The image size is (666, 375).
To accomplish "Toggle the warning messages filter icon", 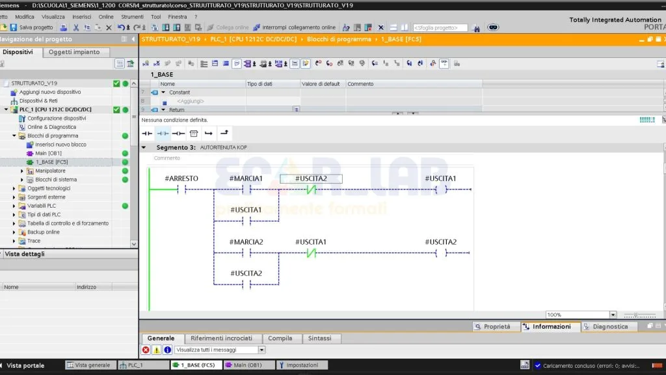I will pos(156,350).
